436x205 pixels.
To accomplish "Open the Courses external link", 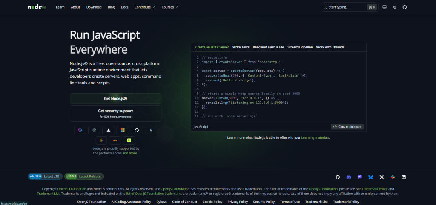I will [170, 7].
